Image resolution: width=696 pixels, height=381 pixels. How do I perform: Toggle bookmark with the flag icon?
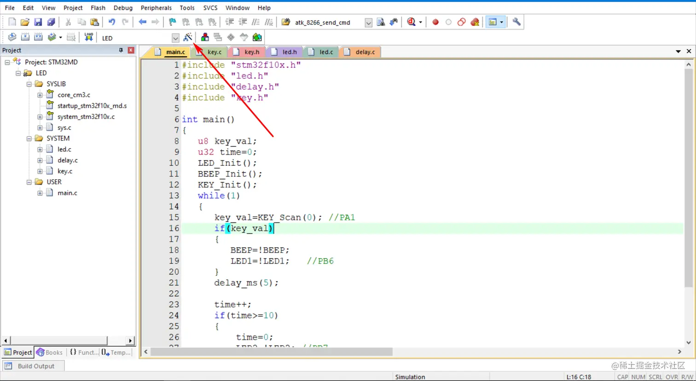click(172, 22)
